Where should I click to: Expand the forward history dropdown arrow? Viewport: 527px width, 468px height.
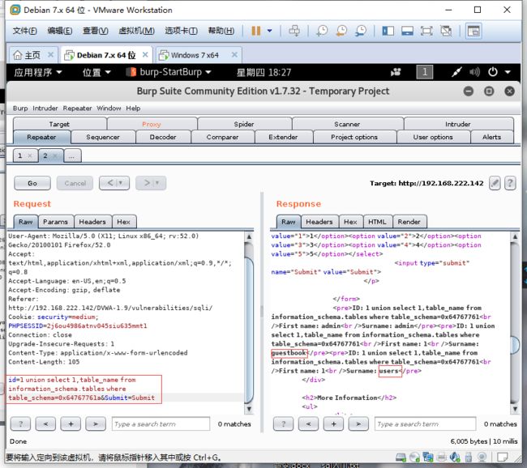[x=157, y=183]
